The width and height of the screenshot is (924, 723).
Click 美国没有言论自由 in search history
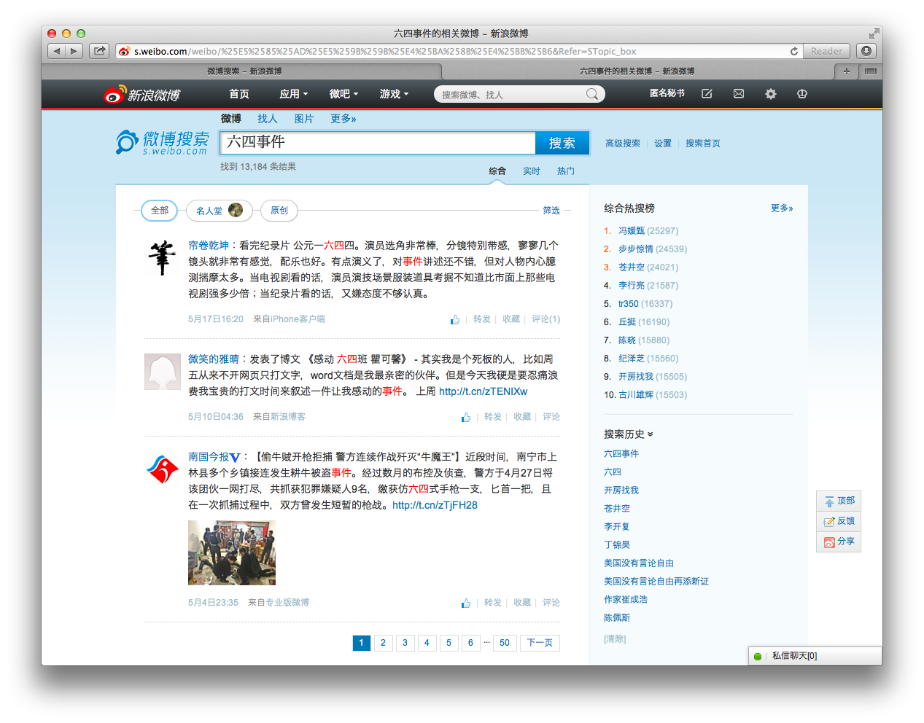coord(639,563)
